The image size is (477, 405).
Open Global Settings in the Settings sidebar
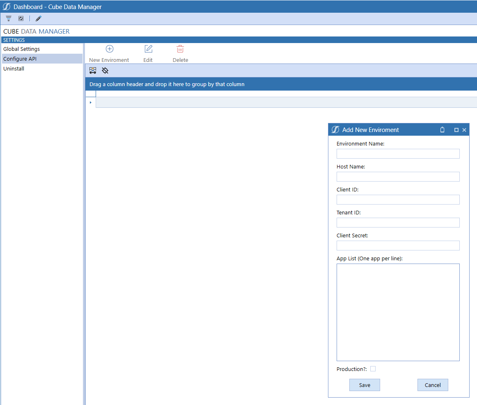(x=21, y=49)
